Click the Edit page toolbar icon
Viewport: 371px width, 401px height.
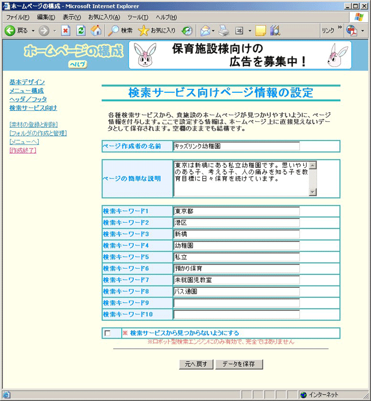pos(239,31)
